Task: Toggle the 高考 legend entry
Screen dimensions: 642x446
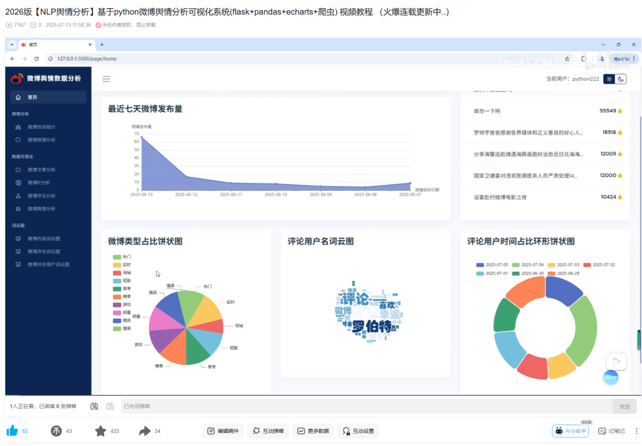Action: coord(122,289)
